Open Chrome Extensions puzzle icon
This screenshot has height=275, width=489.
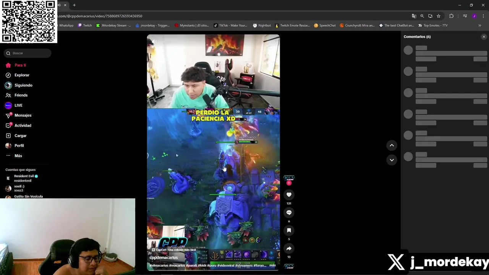point(452,16)
